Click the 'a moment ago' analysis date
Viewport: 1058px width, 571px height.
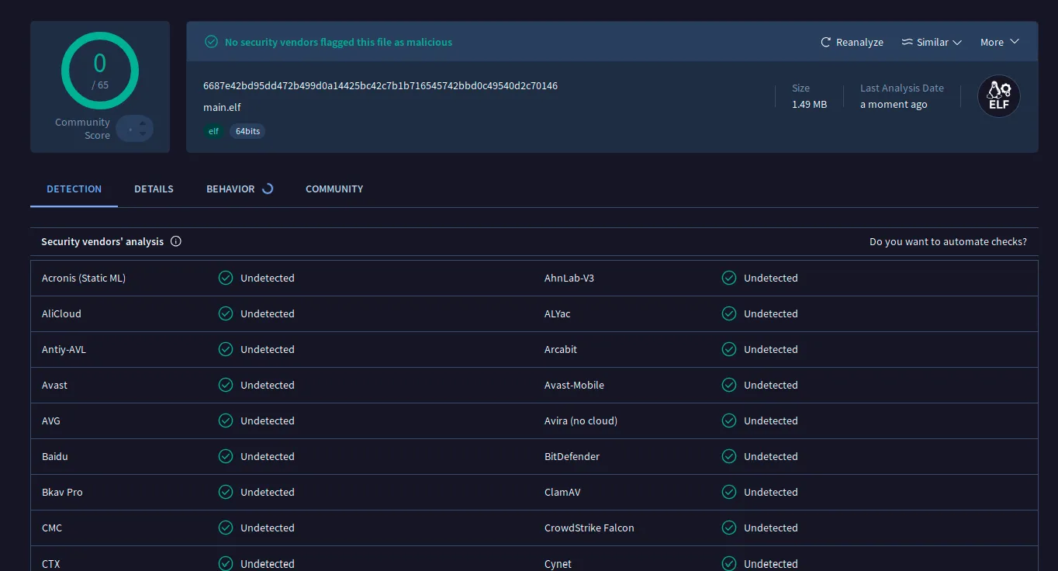click(894, 104)
